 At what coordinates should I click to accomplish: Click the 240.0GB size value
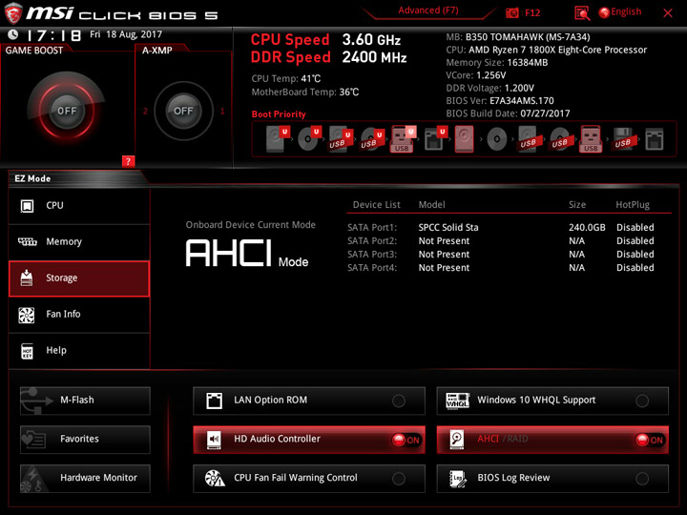(x=587, y=227)
